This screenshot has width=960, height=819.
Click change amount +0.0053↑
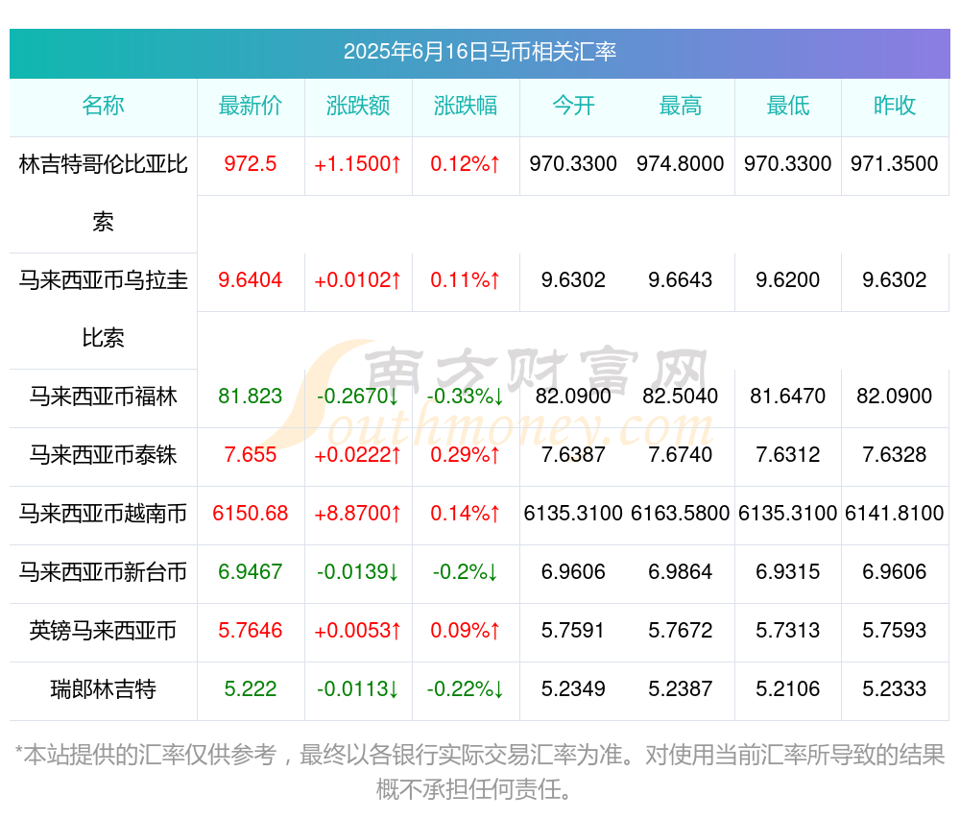358,631
